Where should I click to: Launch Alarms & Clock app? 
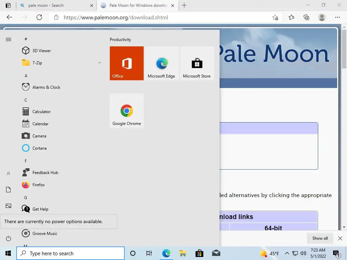[62, 87]
